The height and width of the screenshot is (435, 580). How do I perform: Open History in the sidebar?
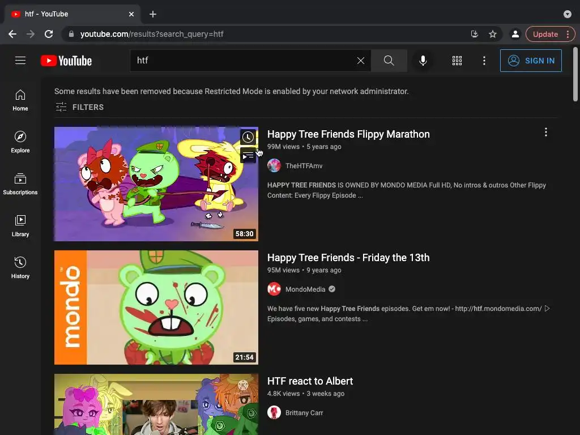pyautogui.click(x=20, y=268)
